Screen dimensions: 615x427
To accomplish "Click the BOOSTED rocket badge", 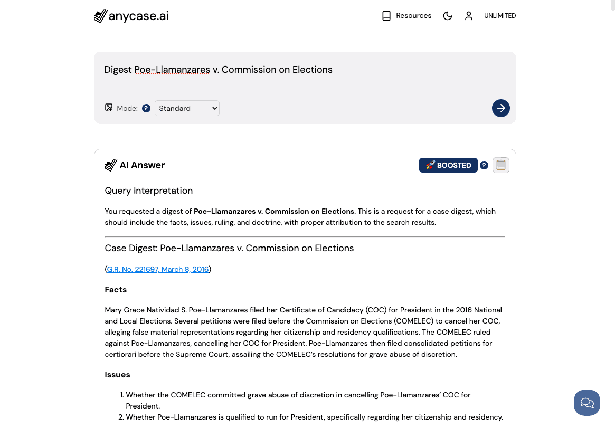I will (448, 165).
